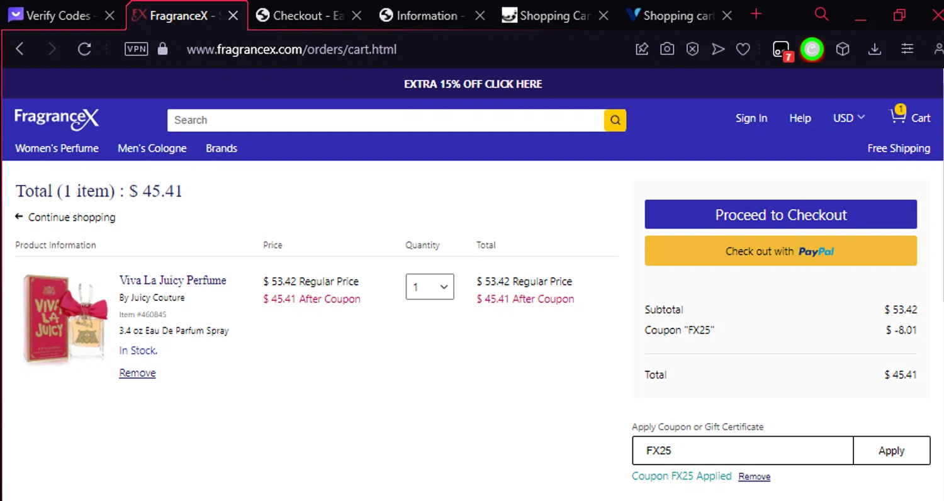Click Sign In link

point(751,118)
